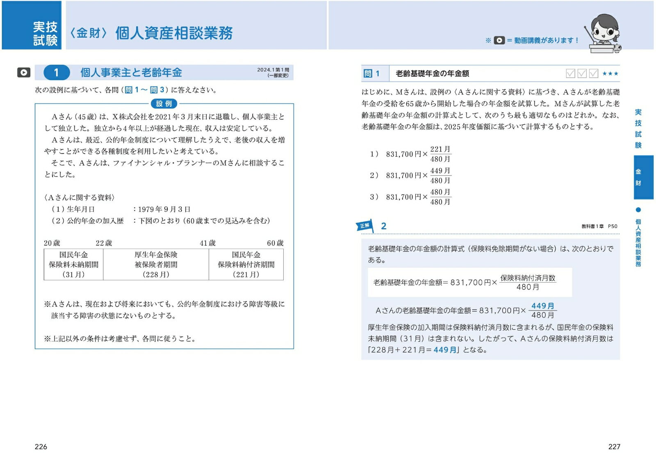Select answer option 1) 221月/480月
The image size is (656, 464).
(x=410, y=154)
